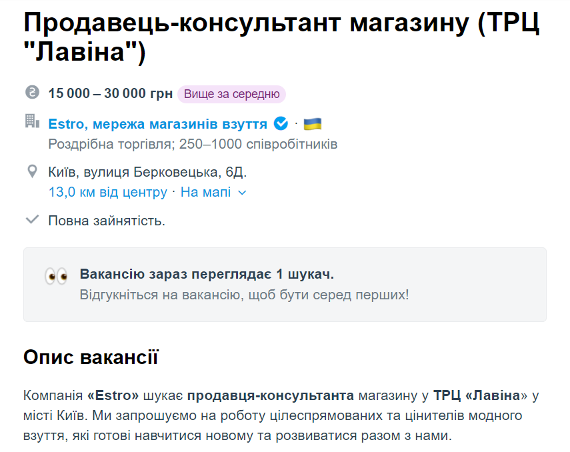
Task: Click the location pin icon
Action: pyautogui.click(x=32, y=172)
